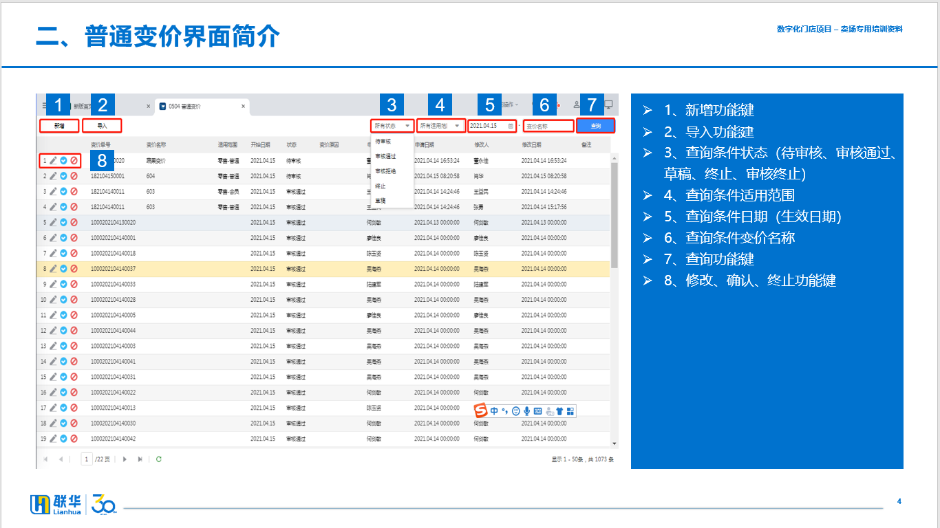
Task: Click the table's vertical scrollbar
Action: click(x=615, y=215)
